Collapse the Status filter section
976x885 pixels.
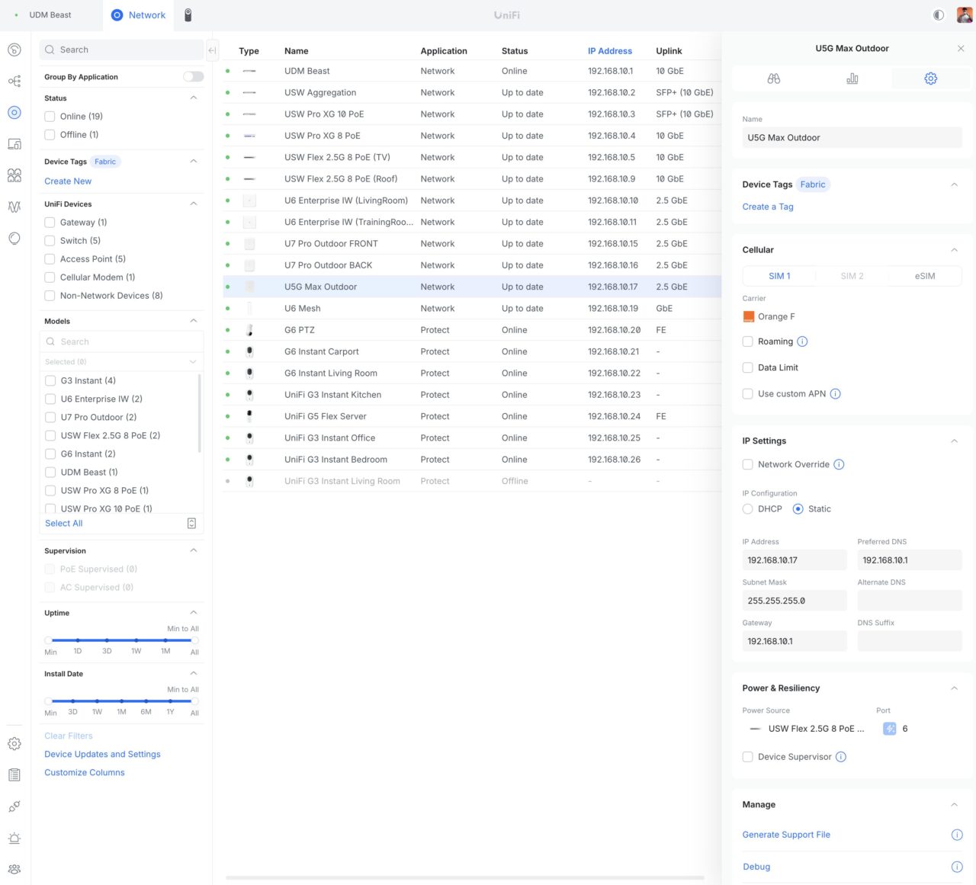(194, 98)
